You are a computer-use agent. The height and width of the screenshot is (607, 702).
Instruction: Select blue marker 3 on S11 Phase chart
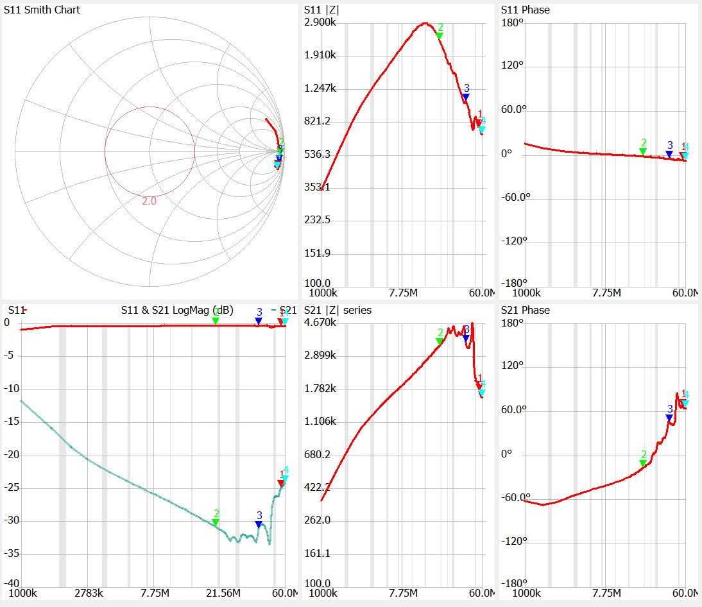point(669,154)
